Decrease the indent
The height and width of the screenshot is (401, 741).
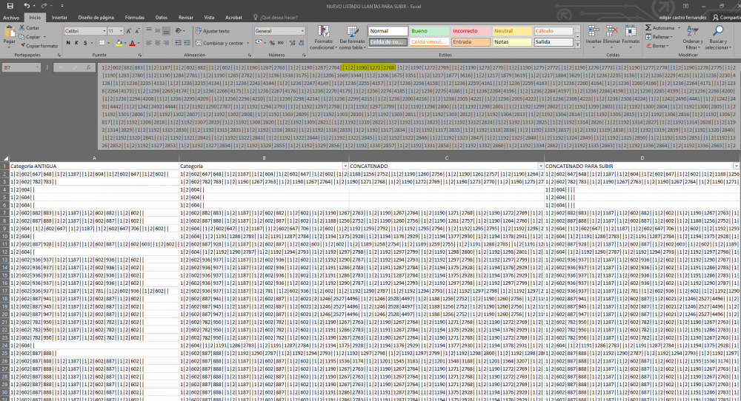(x=178, y=43)
